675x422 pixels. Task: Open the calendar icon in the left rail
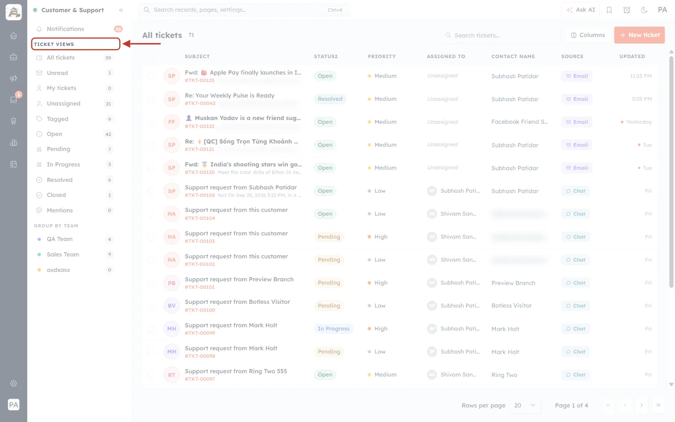(x=14, y=164)
